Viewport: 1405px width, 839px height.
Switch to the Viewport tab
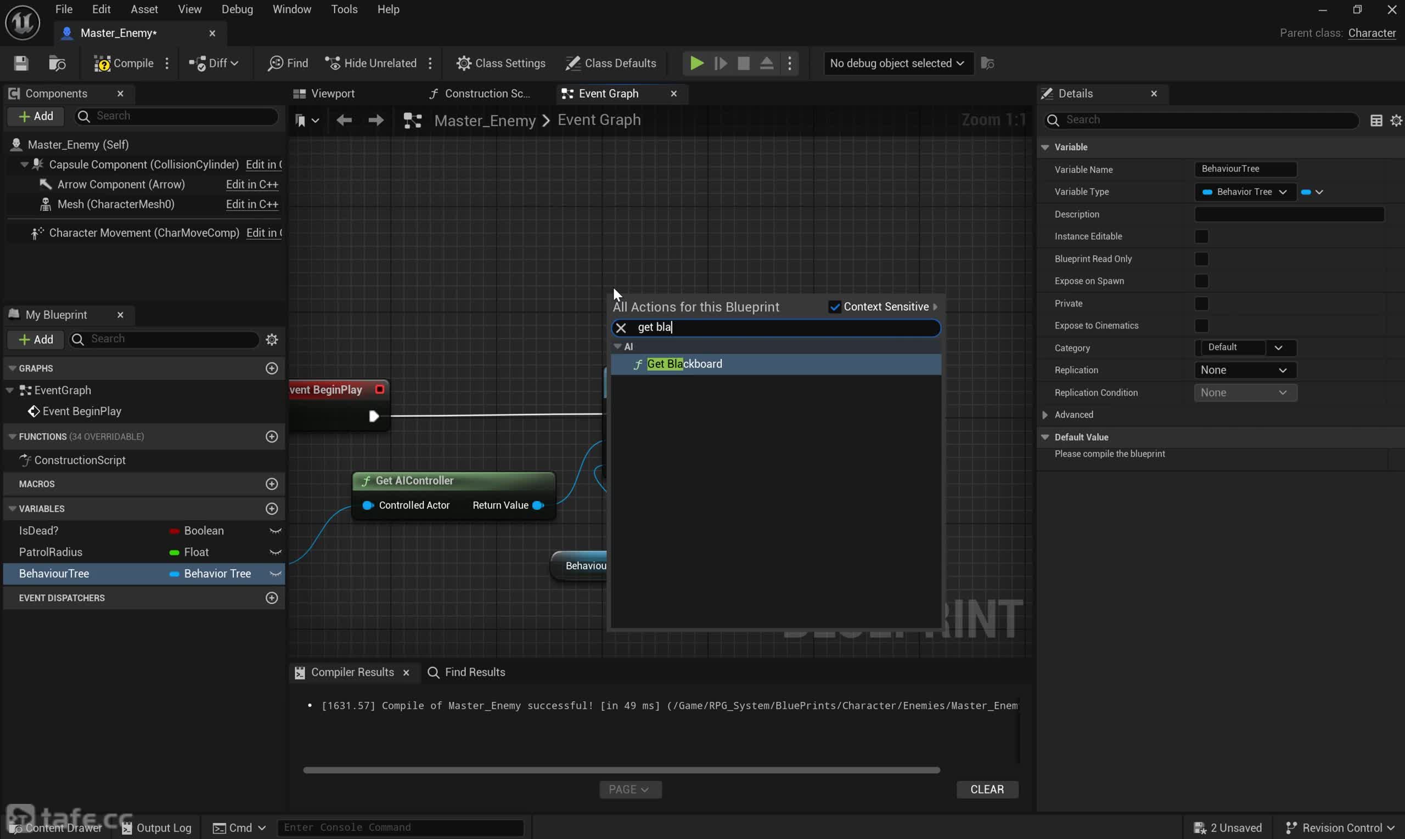tap(324, 94)
